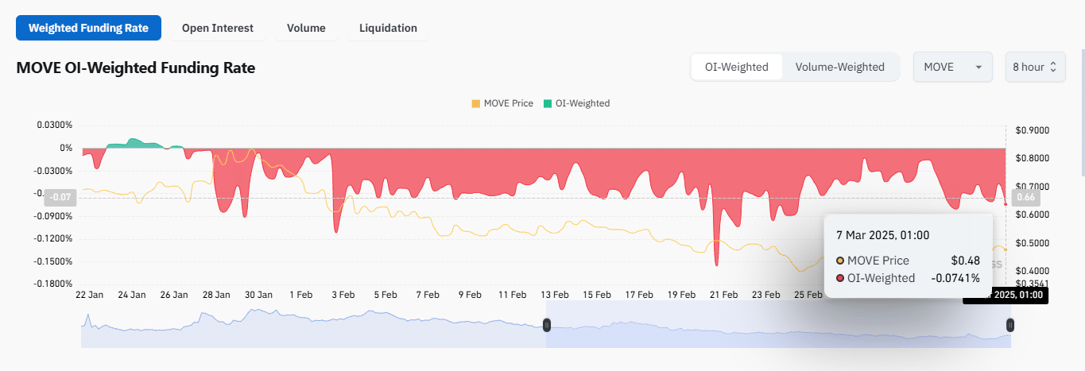Click the green OI-Weighted legend square
This screenshot has height=371, width=1085.
(548, 103)
